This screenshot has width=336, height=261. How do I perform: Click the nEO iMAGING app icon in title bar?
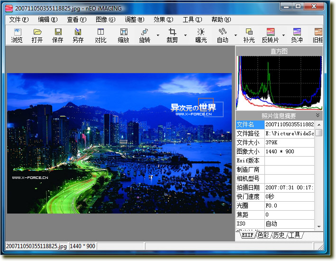(x=9, y=9)
